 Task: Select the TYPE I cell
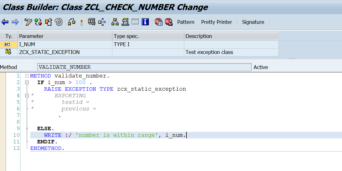148,44
